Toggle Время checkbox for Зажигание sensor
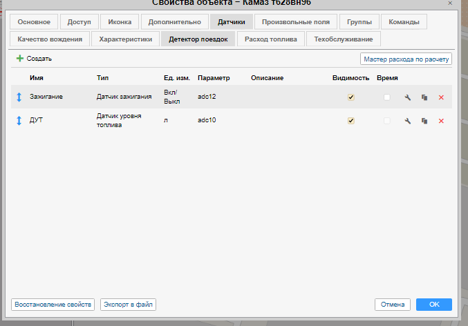The image size is (468, 326). [387, 97]
